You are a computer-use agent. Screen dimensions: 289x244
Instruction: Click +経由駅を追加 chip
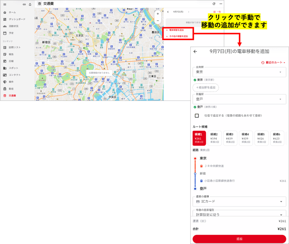point(206,88)
